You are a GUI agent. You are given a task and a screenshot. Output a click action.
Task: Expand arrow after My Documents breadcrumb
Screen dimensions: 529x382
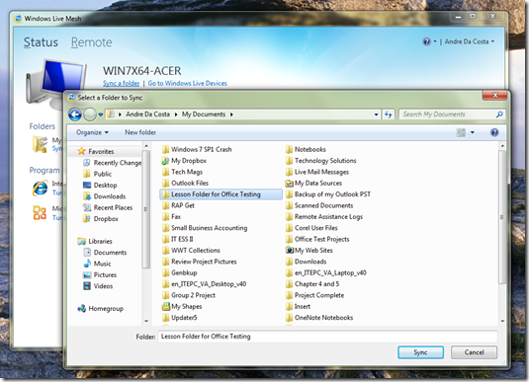[231, 115]
